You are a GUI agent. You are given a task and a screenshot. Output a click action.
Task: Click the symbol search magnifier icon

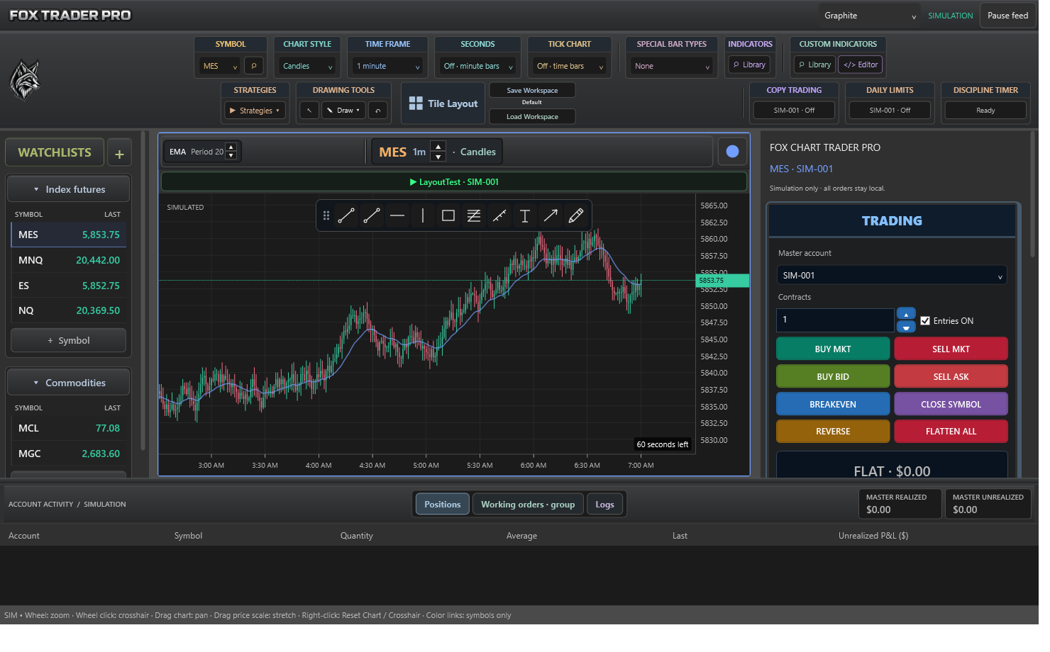pyautogui.click(x=254, y=66)
